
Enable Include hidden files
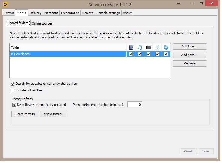click(x=13, y=91)
